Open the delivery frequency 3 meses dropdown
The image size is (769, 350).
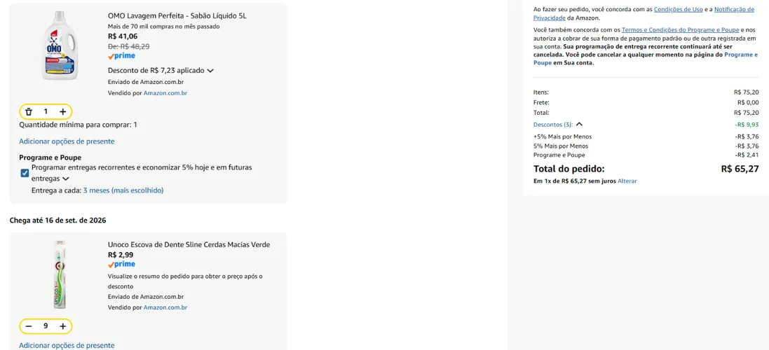tap(123, 190)
